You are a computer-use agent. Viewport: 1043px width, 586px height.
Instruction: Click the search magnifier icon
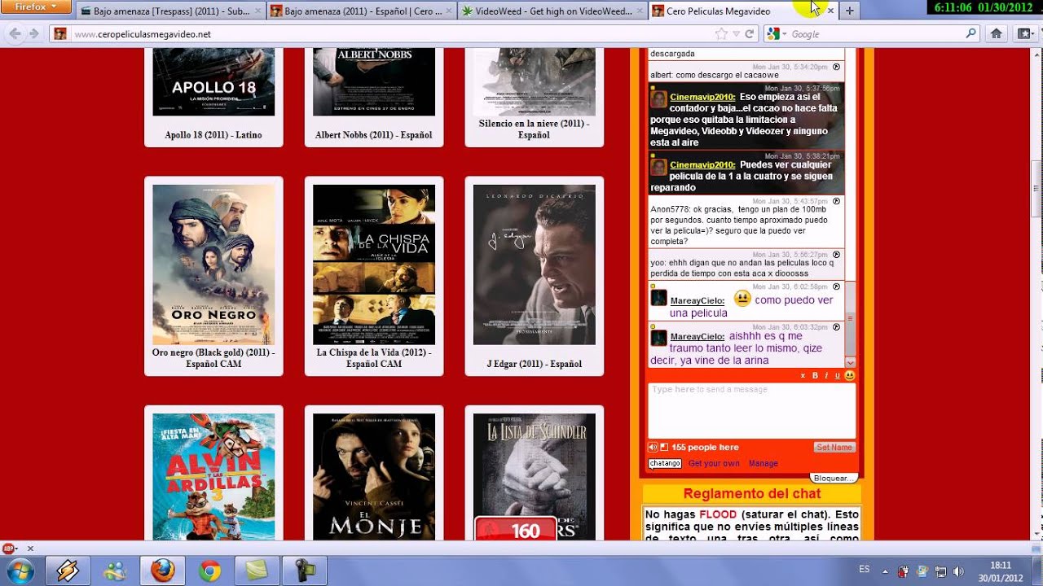pyautogui.click(x=970, y=34)
